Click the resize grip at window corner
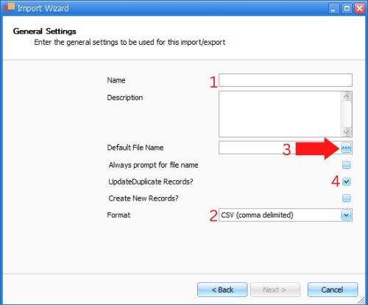This screenshot has width=368, height=305. (x=361, y=300)
